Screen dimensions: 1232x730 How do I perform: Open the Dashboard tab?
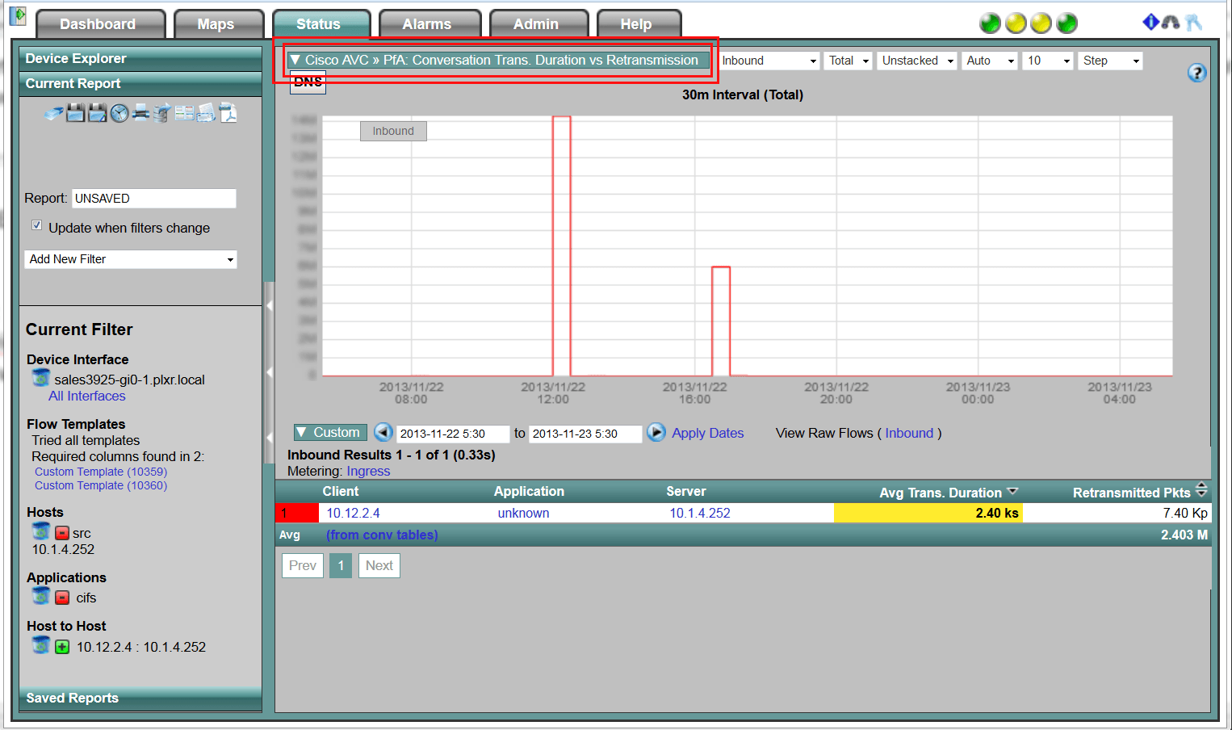(100, 24)
